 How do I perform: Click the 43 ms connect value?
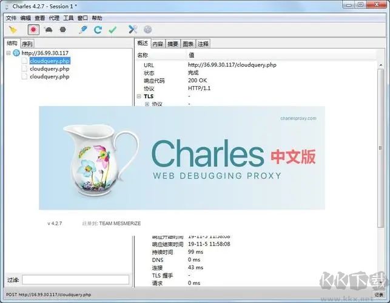point(195,267)
